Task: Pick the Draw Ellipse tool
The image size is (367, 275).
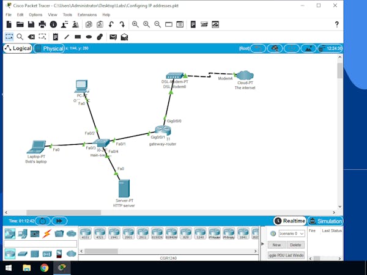Action: (x=89, y=37)
